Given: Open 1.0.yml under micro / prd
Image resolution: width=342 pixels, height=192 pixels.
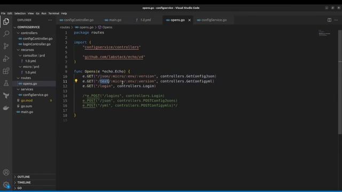Looking at the screenshot, I should coord(30,73).
